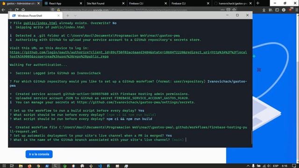
Task: Open a new browser tab with plus
Action: 257,3
